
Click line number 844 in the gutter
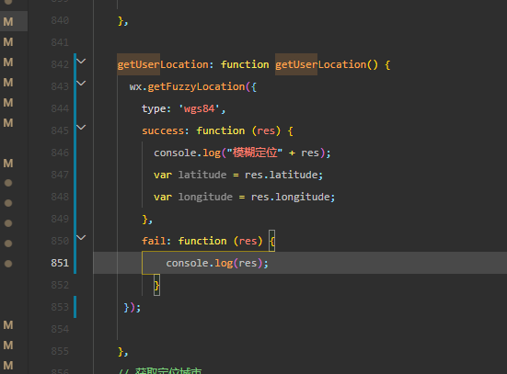coord(60,108)
